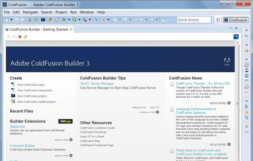
Task: Click the Print toolbar icon
Action: (22, 20)
